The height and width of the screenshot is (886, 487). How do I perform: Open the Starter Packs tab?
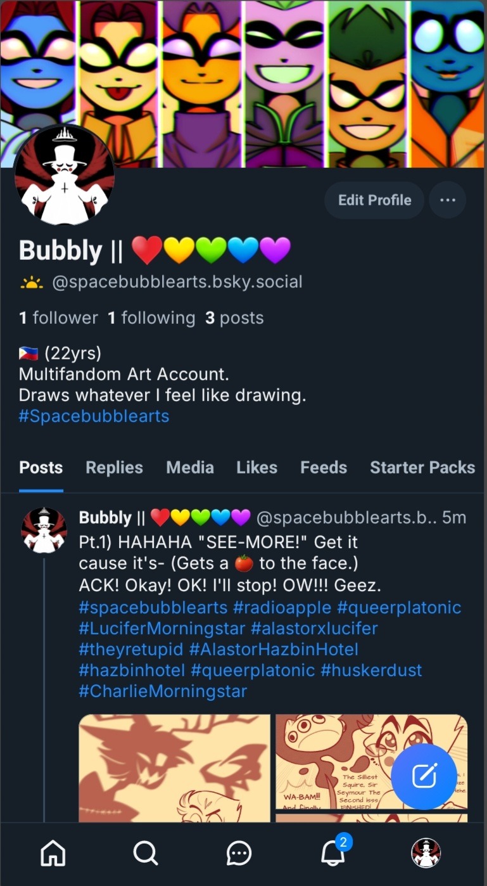click(422, 468)
